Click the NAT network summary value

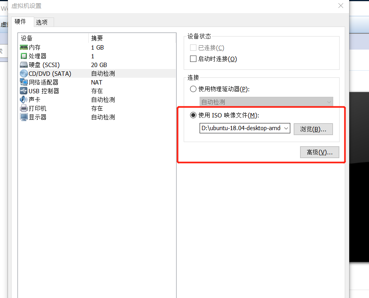point(97,83)
